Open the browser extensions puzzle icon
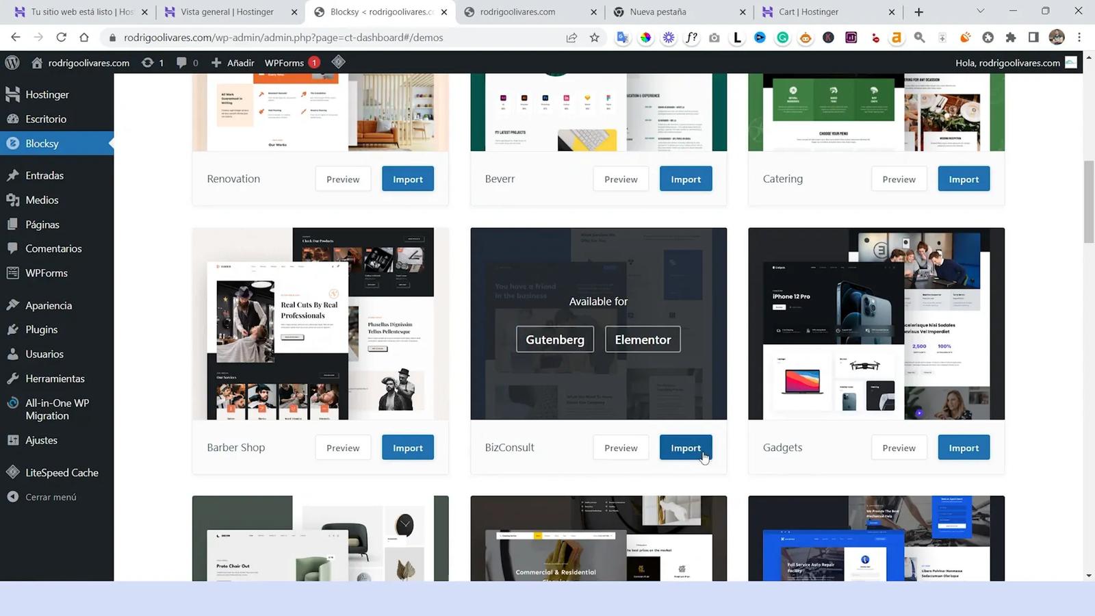The width and height of the screenshot is (1095, 616). pos(1011,38)
